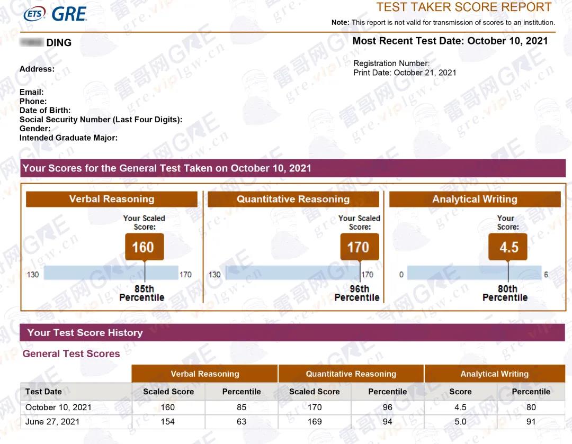
Task: Click verbal percentile 85 in October row
Action: [x=242, y=407]
